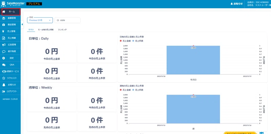Click the 昨日の売上件数 card

click(x=97, y=73)
